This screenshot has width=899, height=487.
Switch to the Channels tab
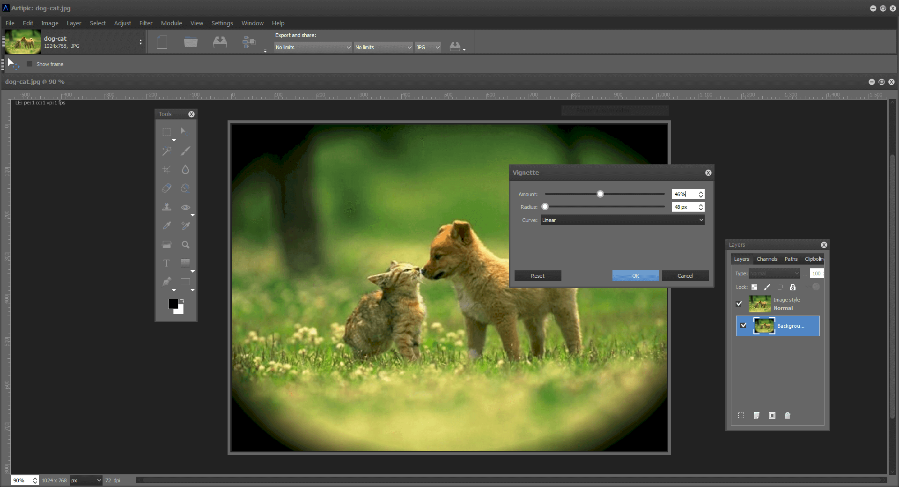click(766, 259)
